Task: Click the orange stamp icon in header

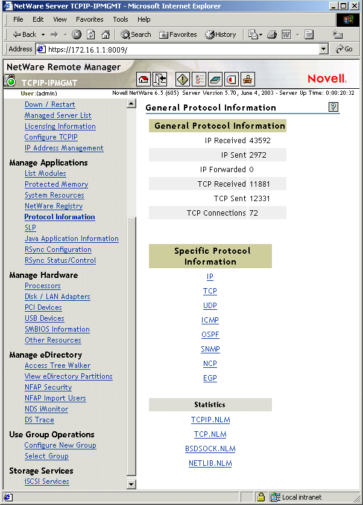Action: click(248, 79)
